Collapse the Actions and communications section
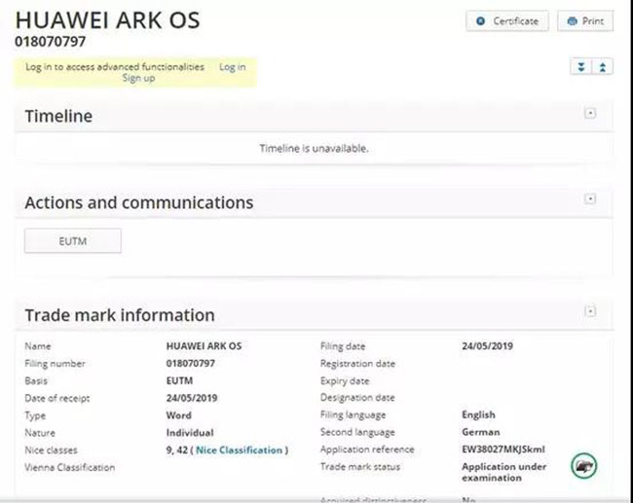Viewport: 633px width, 503px height. pyautogui.click(x=589, y=199)
